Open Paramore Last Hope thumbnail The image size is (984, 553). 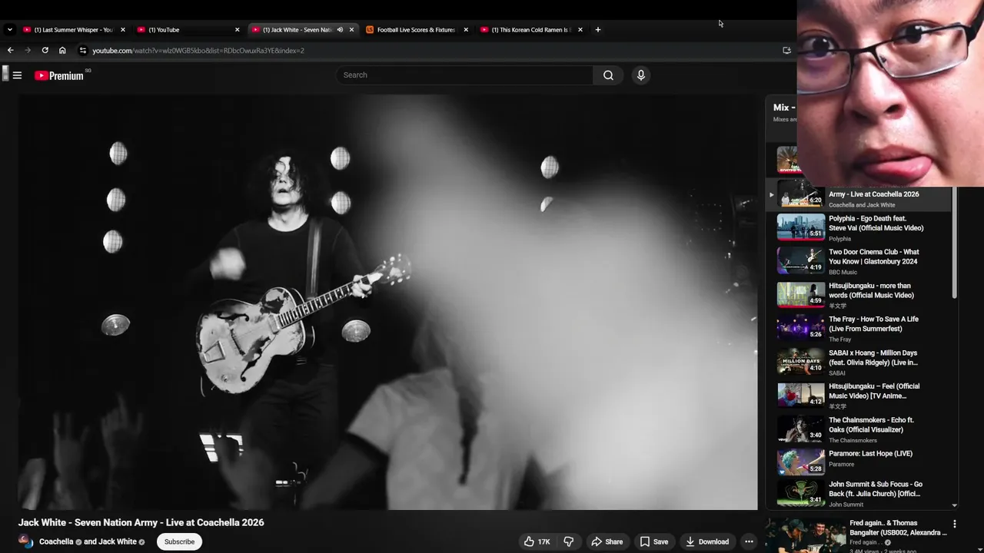[800, 462]
